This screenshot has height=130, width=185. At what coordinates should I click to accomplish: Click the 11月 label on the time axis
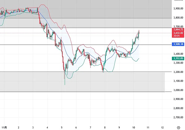pyautogui.click(x=4, y=127)
